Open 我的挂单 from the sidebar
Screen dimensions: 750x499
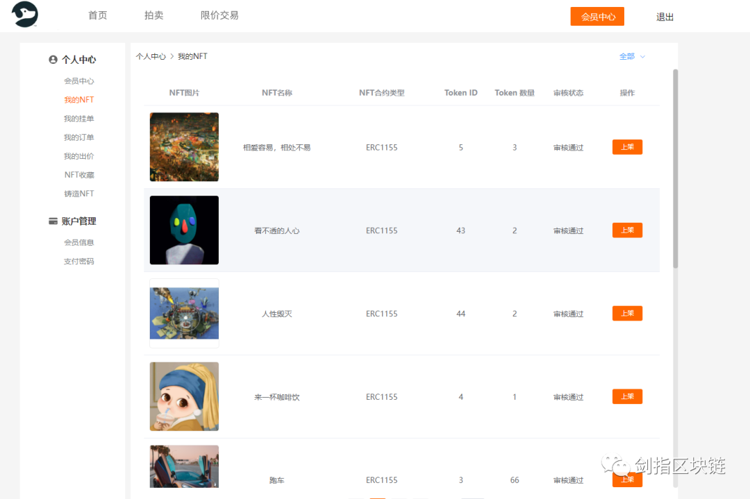tap(79, 118)
